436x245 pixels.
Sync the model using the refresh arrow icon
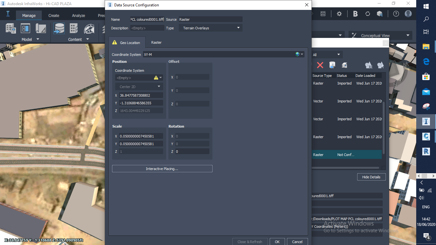tap(367, 14)
